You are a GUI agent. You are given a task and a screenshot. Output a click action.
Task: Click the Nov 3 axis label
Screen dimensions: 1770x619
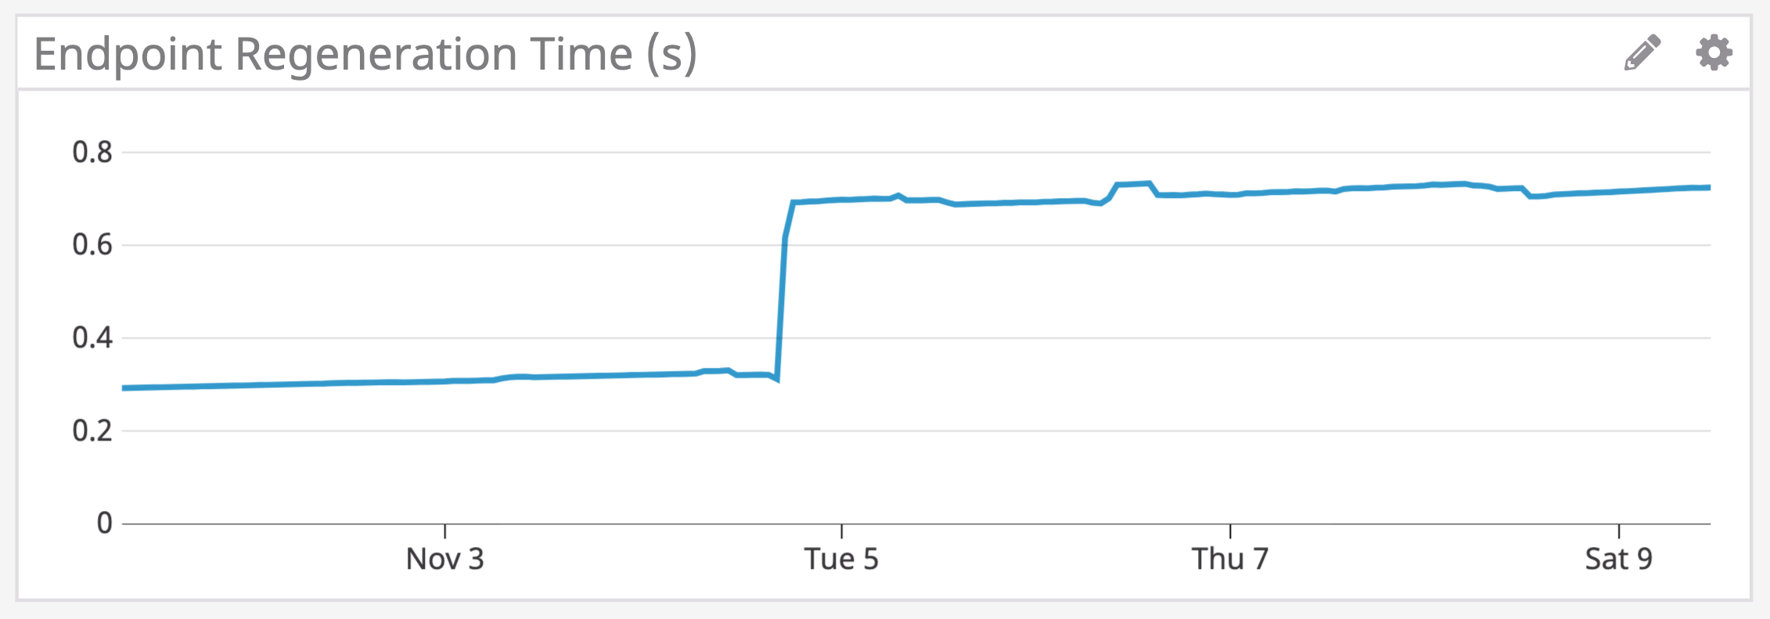[x=444, y=559]
